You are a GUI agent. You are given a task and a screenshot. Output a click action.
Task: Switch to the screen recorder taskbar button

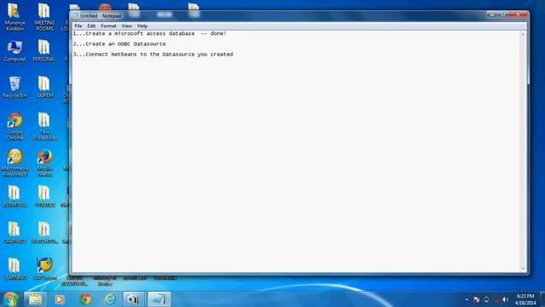click(134, 299)
